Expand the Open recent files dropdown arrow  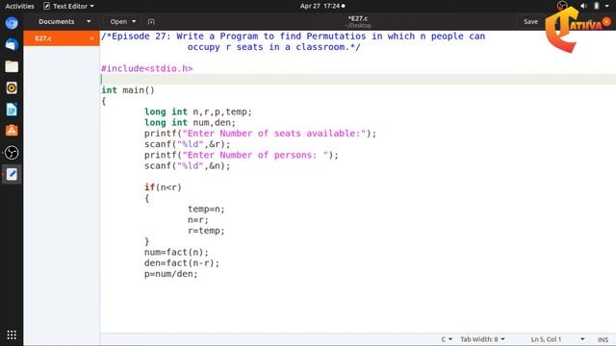(x=134, y=21)
